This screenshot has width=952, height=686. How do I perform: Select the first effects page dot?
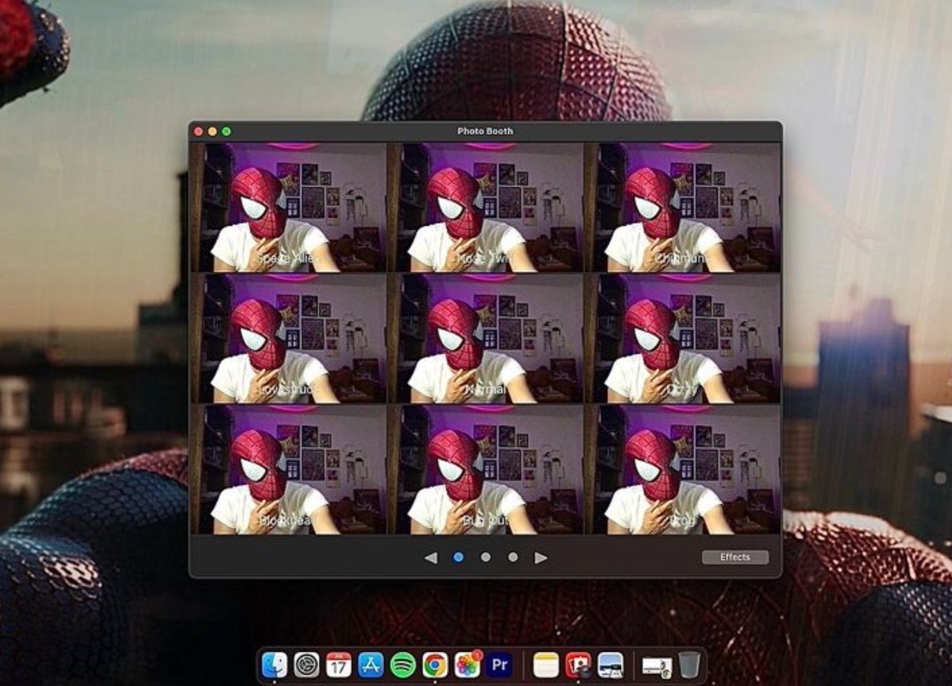tap(459, 558)
